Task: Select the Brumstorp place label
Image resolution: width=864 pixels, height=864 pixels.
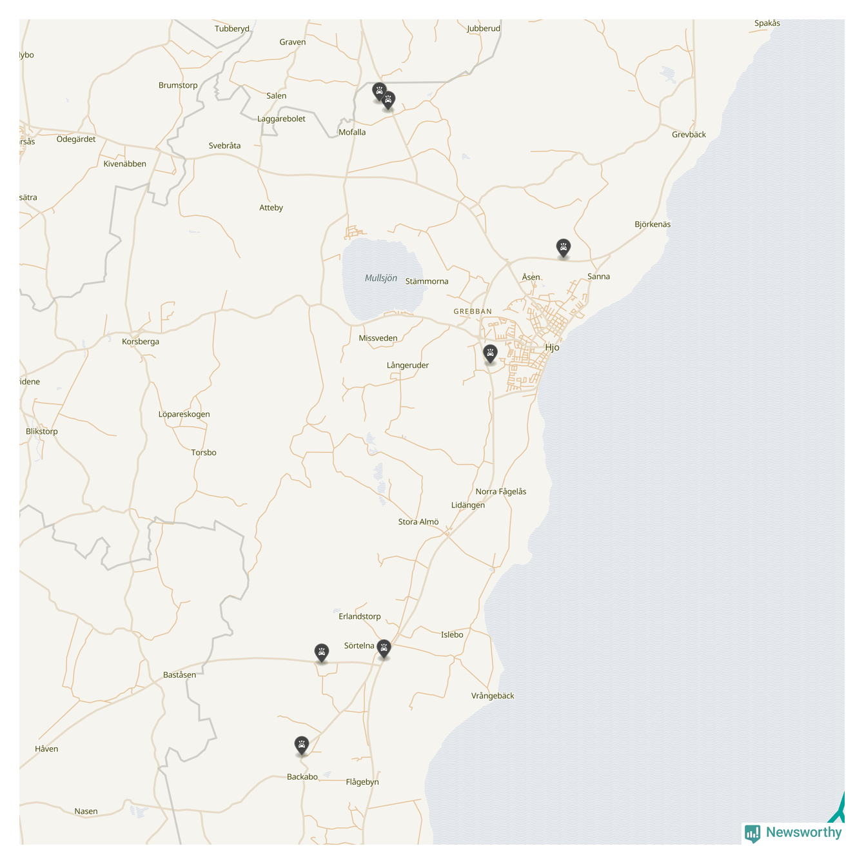Action: point(178,85)
